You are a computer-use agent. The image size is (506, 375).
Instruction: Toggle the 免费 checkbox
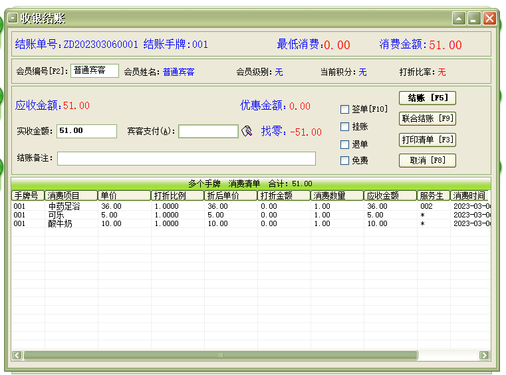click(x=344, y=160)
